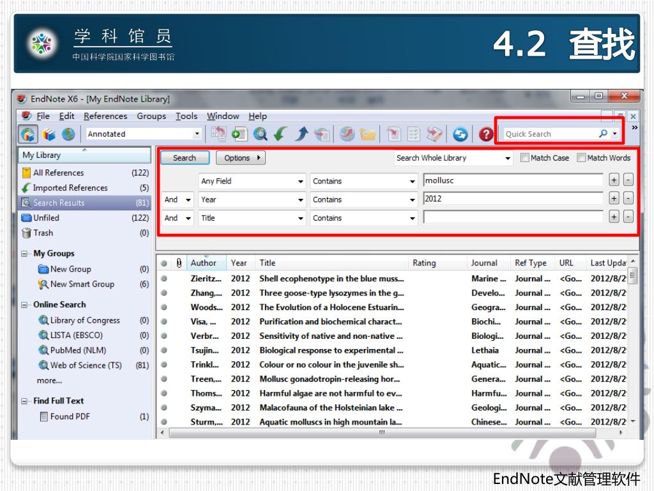Click the Find Full Text icon
This screenshot has height=491, width=654.
322,134
